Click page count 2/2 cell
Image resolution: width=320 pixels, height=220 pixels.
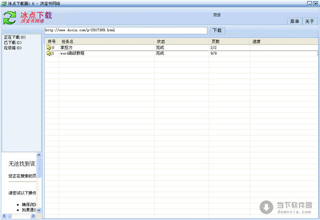[213, 48]
